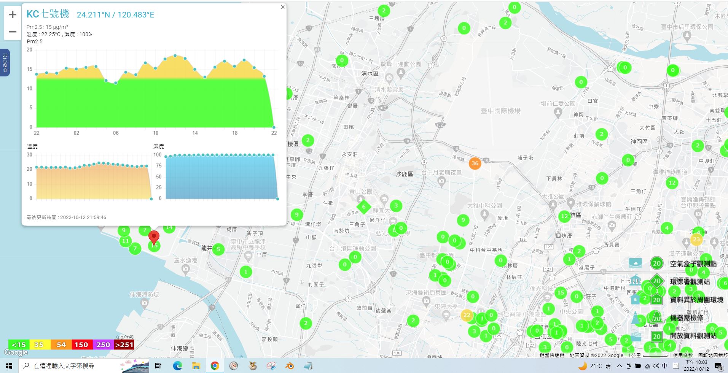Viewport: 728px width, 373px height.
Task: Open the notification center with 3 alerts
Action: pos(718,366)
